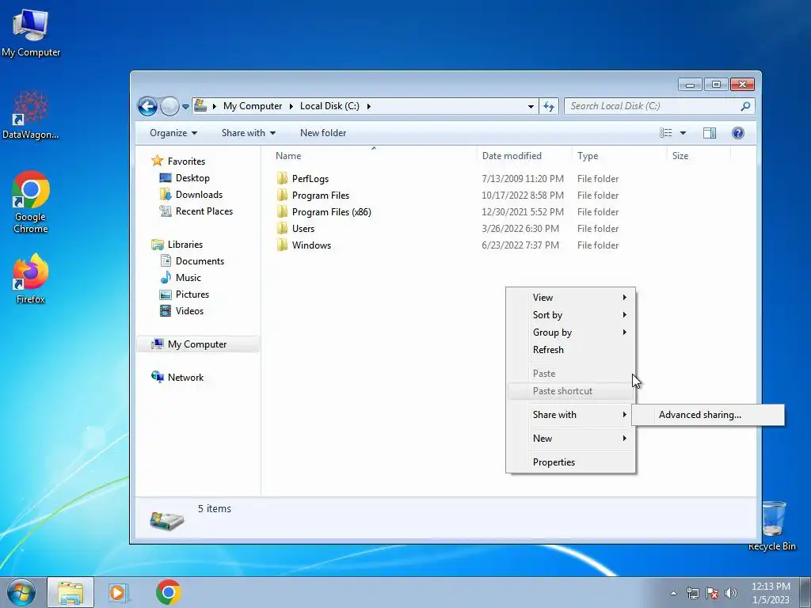Open the Videos library
Viewport: 811px width, 608px height.
pos(181,310)
